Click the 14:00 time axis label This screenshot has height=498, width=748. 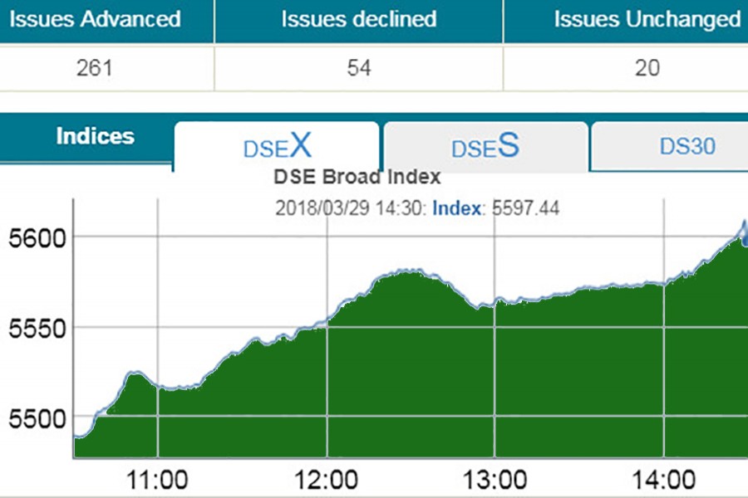[663, 480]
